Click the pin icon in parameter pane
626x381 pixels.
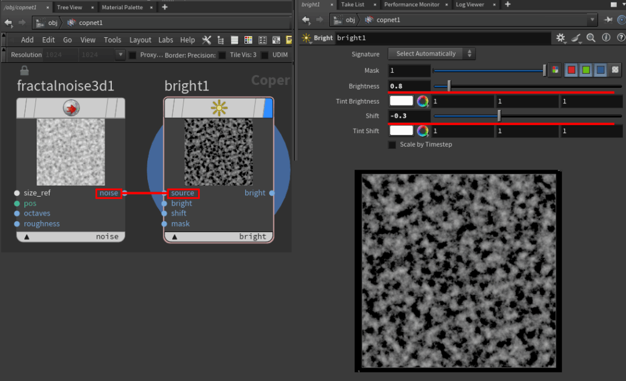tap(608, 20)
